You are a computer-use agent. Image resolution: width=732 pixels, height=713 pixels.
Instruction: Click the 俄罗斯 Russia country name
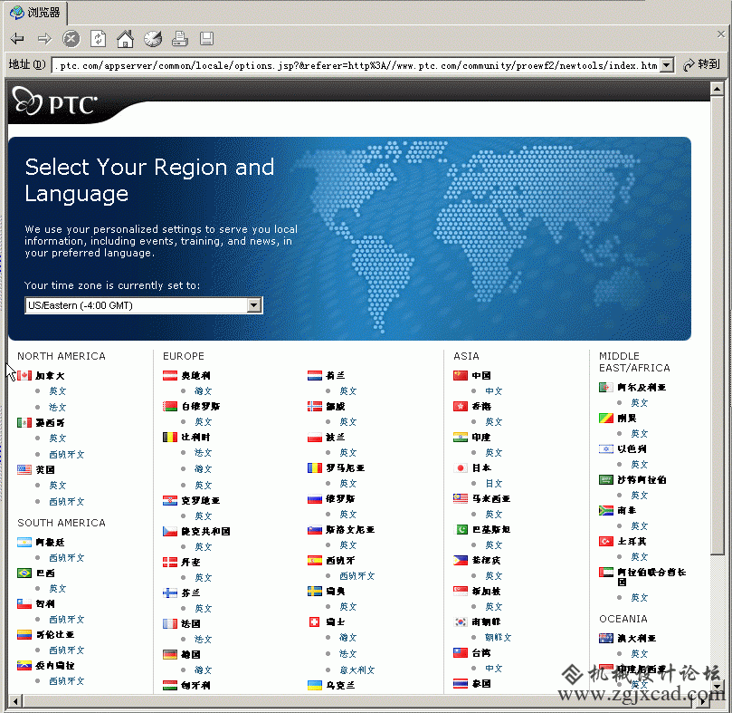340,499
